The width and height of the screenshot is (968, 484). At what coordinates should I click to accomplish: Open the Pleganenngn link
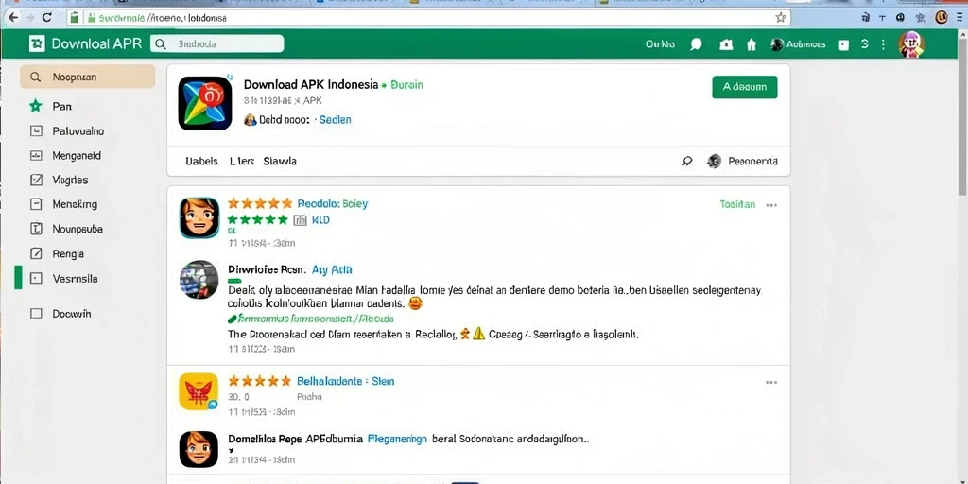397,440
